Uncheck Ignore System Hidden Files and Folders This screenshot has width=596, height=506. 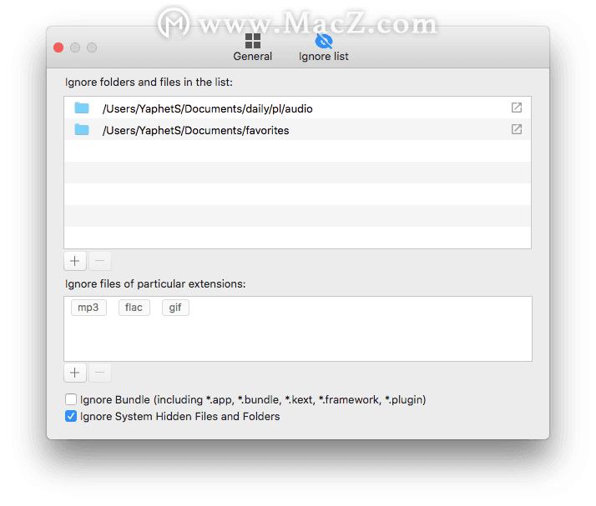(x=71, y=416)
